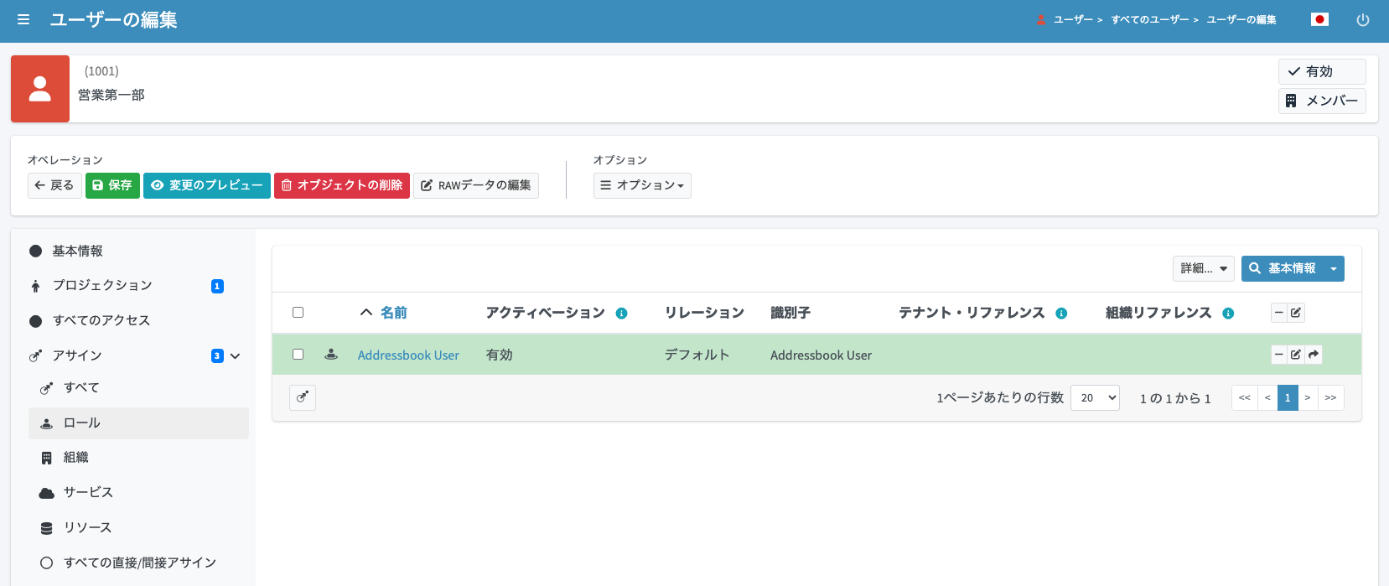The height and width of the screenshot is (586, 1389).
Task: Save the user with 保存 button
Action: click(112, 185)
